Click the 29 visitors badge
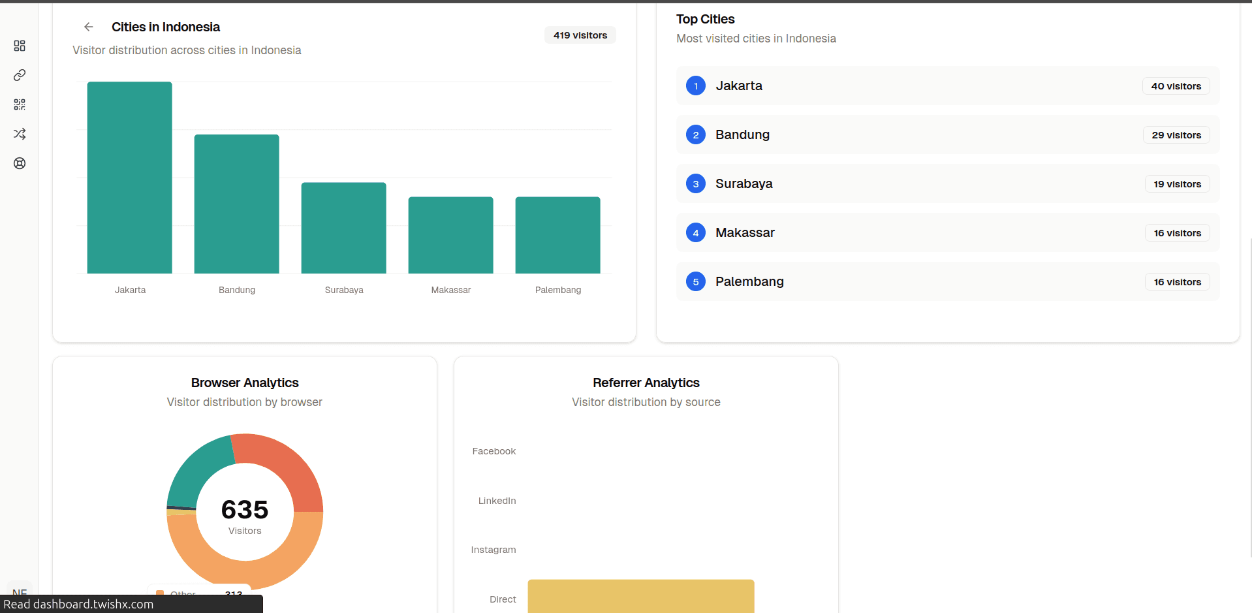Image resolution: width=1252 pixels, height=613 pixels. point(1176,135)
